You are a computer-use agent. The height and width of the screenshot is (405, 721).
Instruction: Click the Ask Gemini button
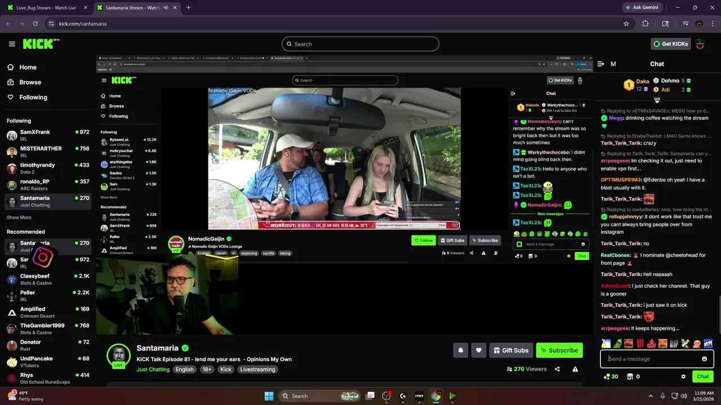(x=642, y=7)
